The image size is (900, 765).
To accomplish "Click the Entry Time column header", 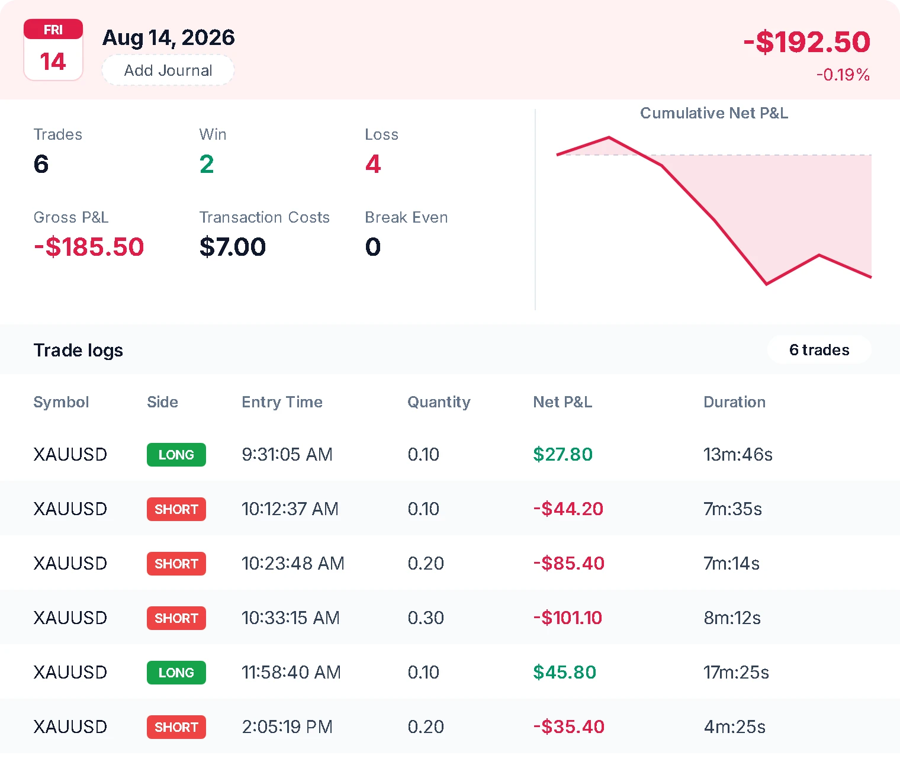I will click(x=282, y=402).
